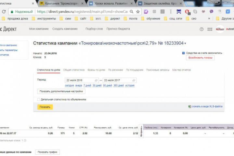The width and height of the screenshot is (234, 156).
Task: Open the 'Другие' bookmarks folder
Action: click(225, 19)
